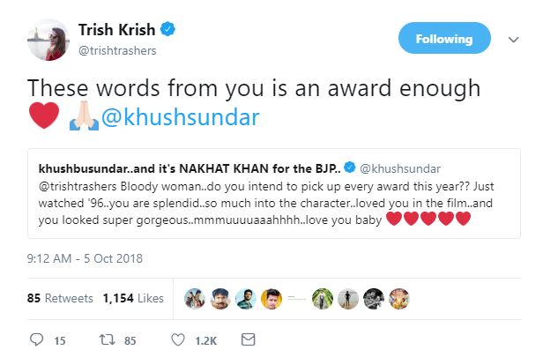Click the @trishtrashers handle
The image size is (543, 350).
pyautogui.click(x=117, y=50)
